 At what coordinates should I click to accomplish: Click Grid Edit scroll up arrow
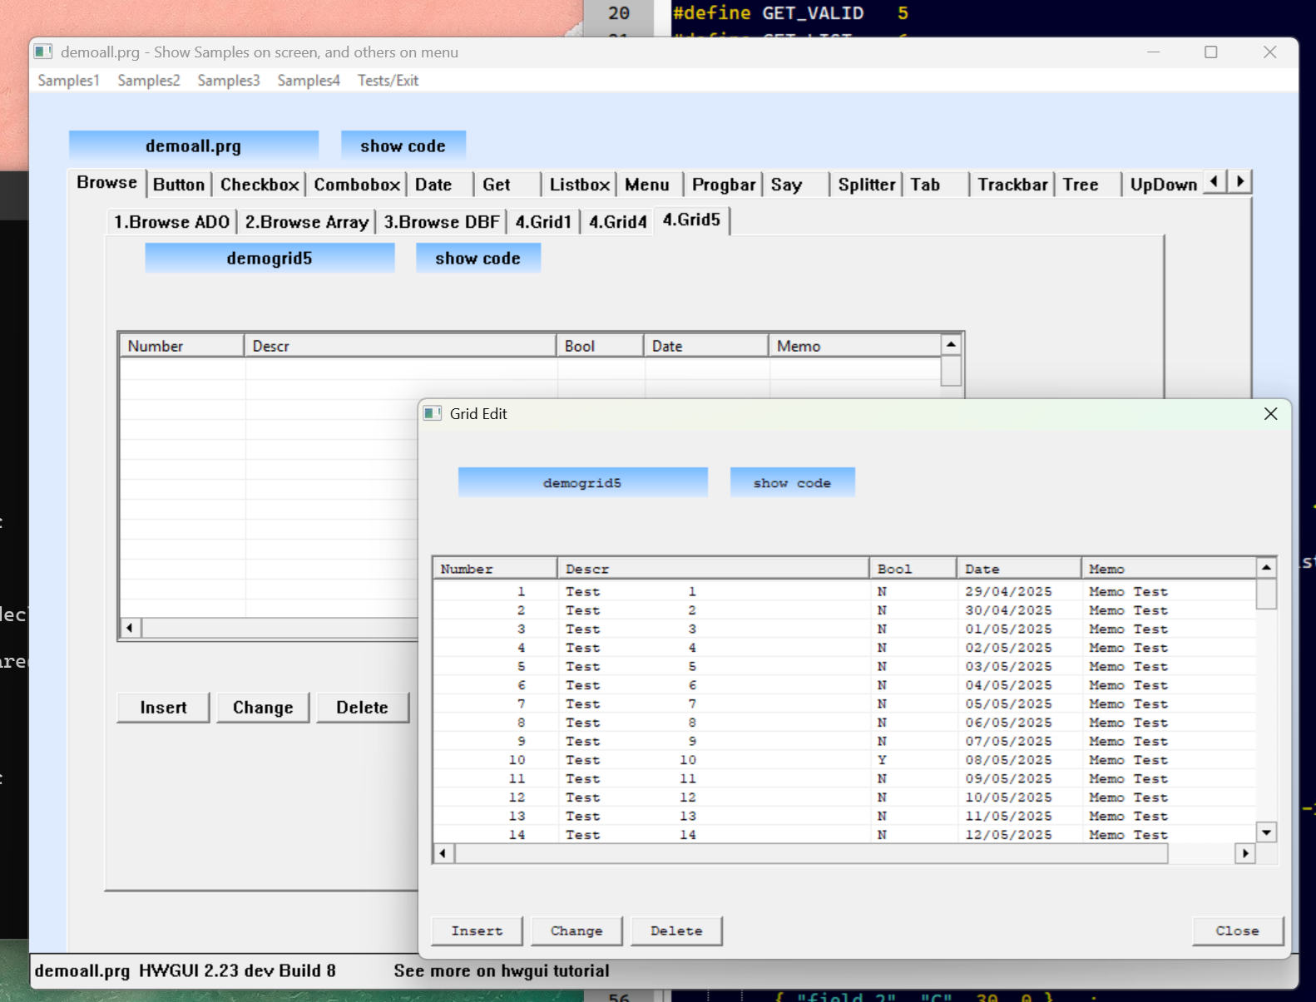1266,568
